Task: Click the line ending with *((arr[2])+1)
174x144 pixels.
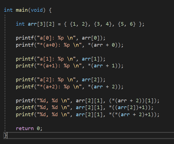Action: tap(85, 108)
